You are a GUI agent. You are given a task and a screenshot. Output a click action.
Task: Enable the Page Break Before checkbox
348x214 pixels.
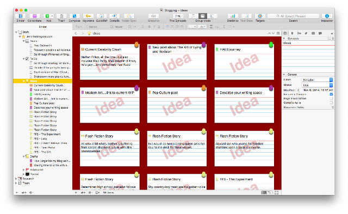click(331, 98)
